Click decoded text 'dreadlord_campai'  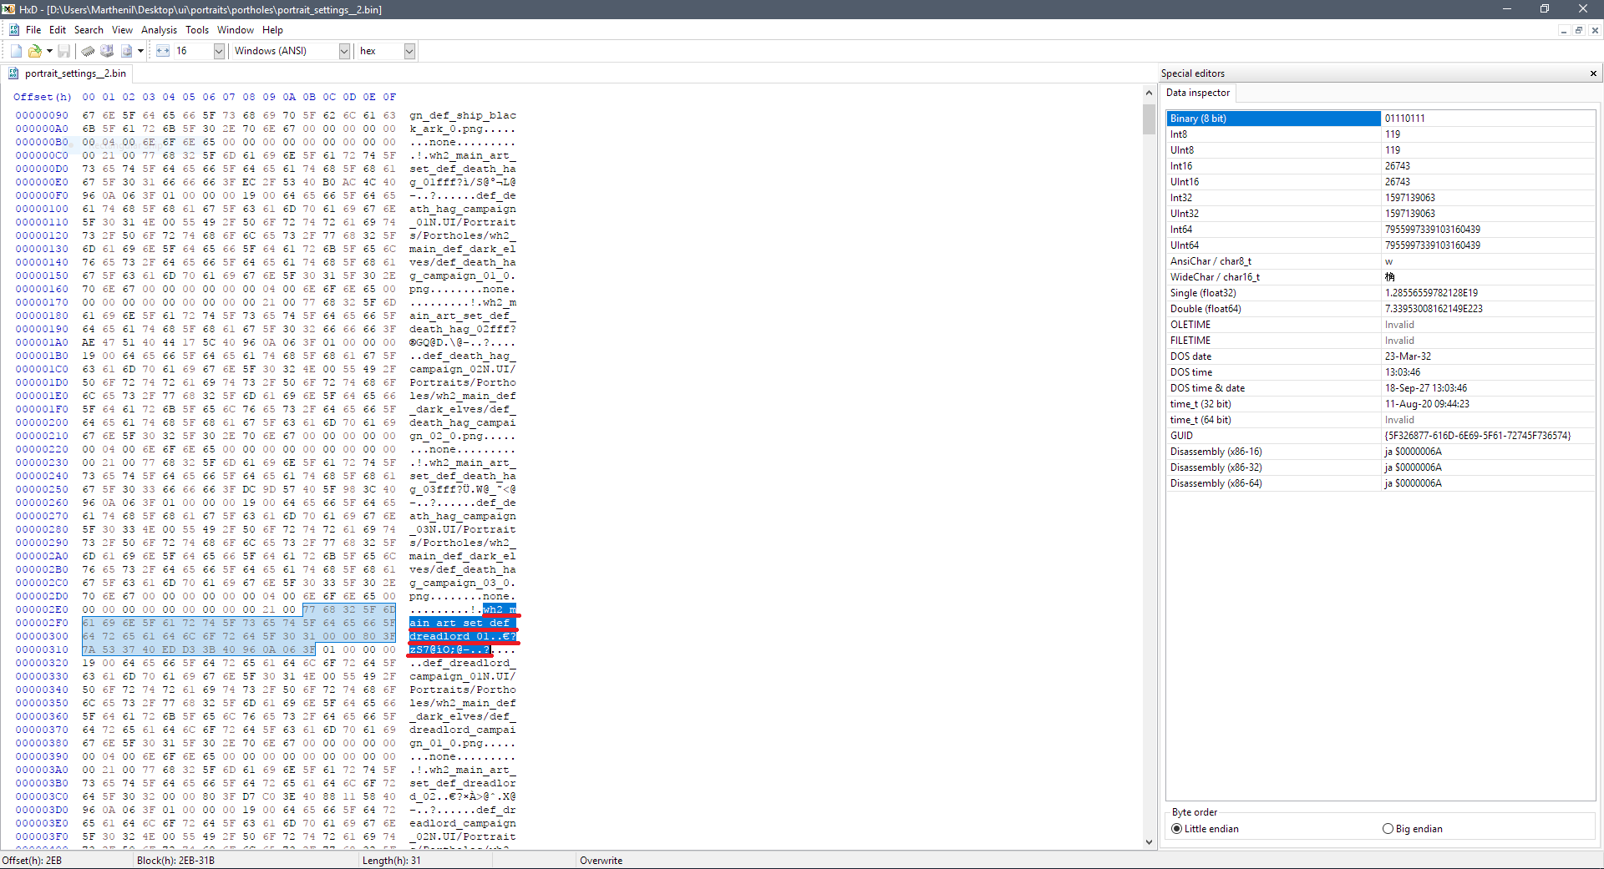(x=463, y=730)
